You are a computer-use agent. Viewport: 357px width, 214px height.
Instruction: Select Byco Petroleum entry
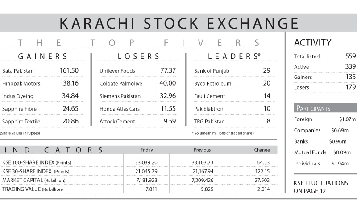click(x=212, y=83)
